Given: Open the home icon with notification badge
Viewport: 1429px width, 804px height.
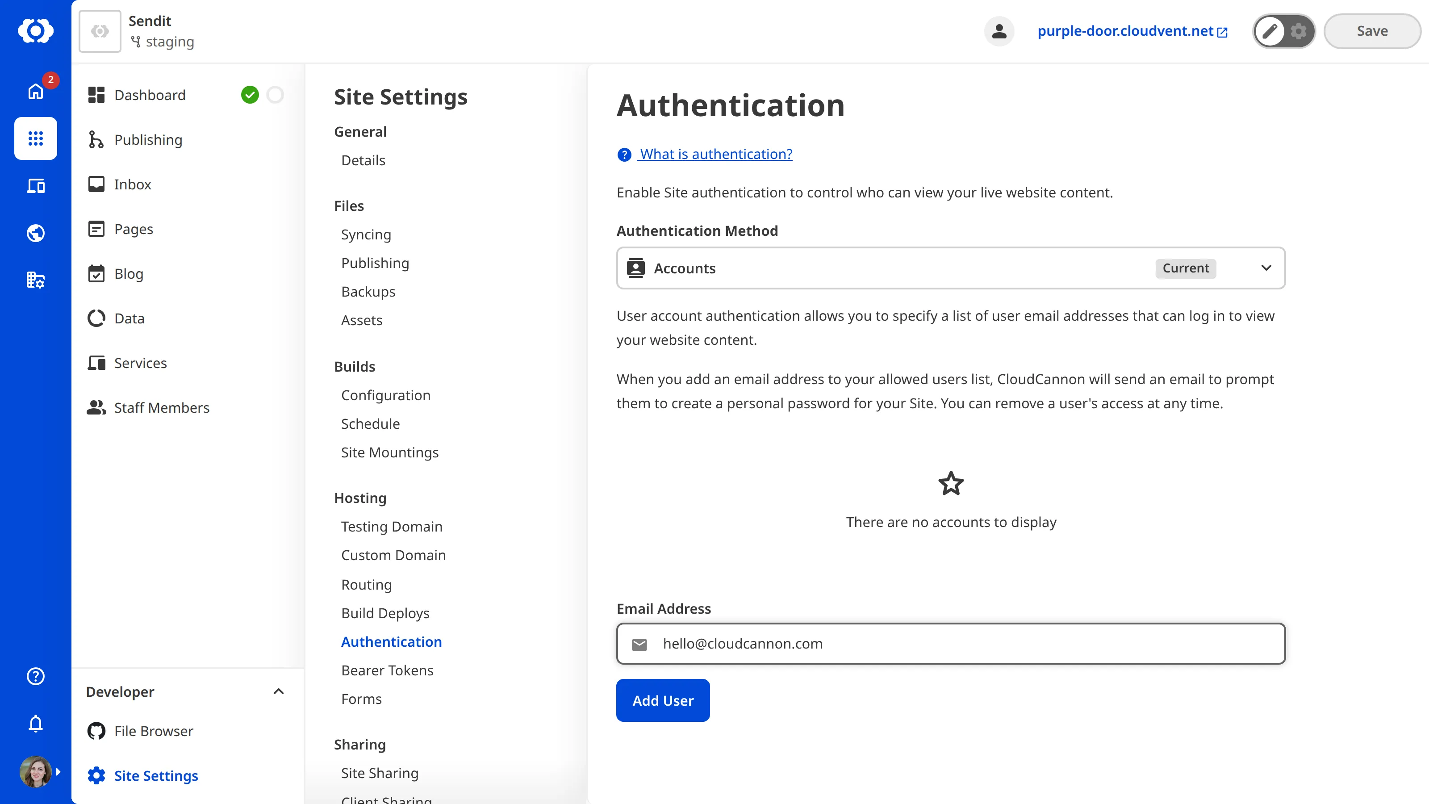Looking at the screenshot, I should [36, 91].
